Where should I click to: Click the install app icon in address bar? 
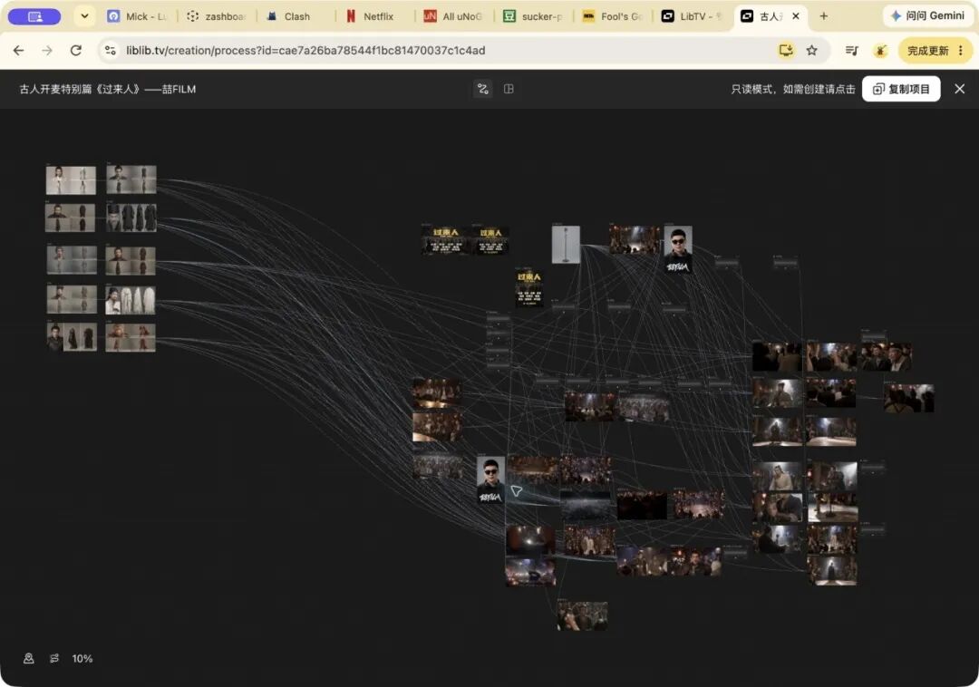coord(785,51)
